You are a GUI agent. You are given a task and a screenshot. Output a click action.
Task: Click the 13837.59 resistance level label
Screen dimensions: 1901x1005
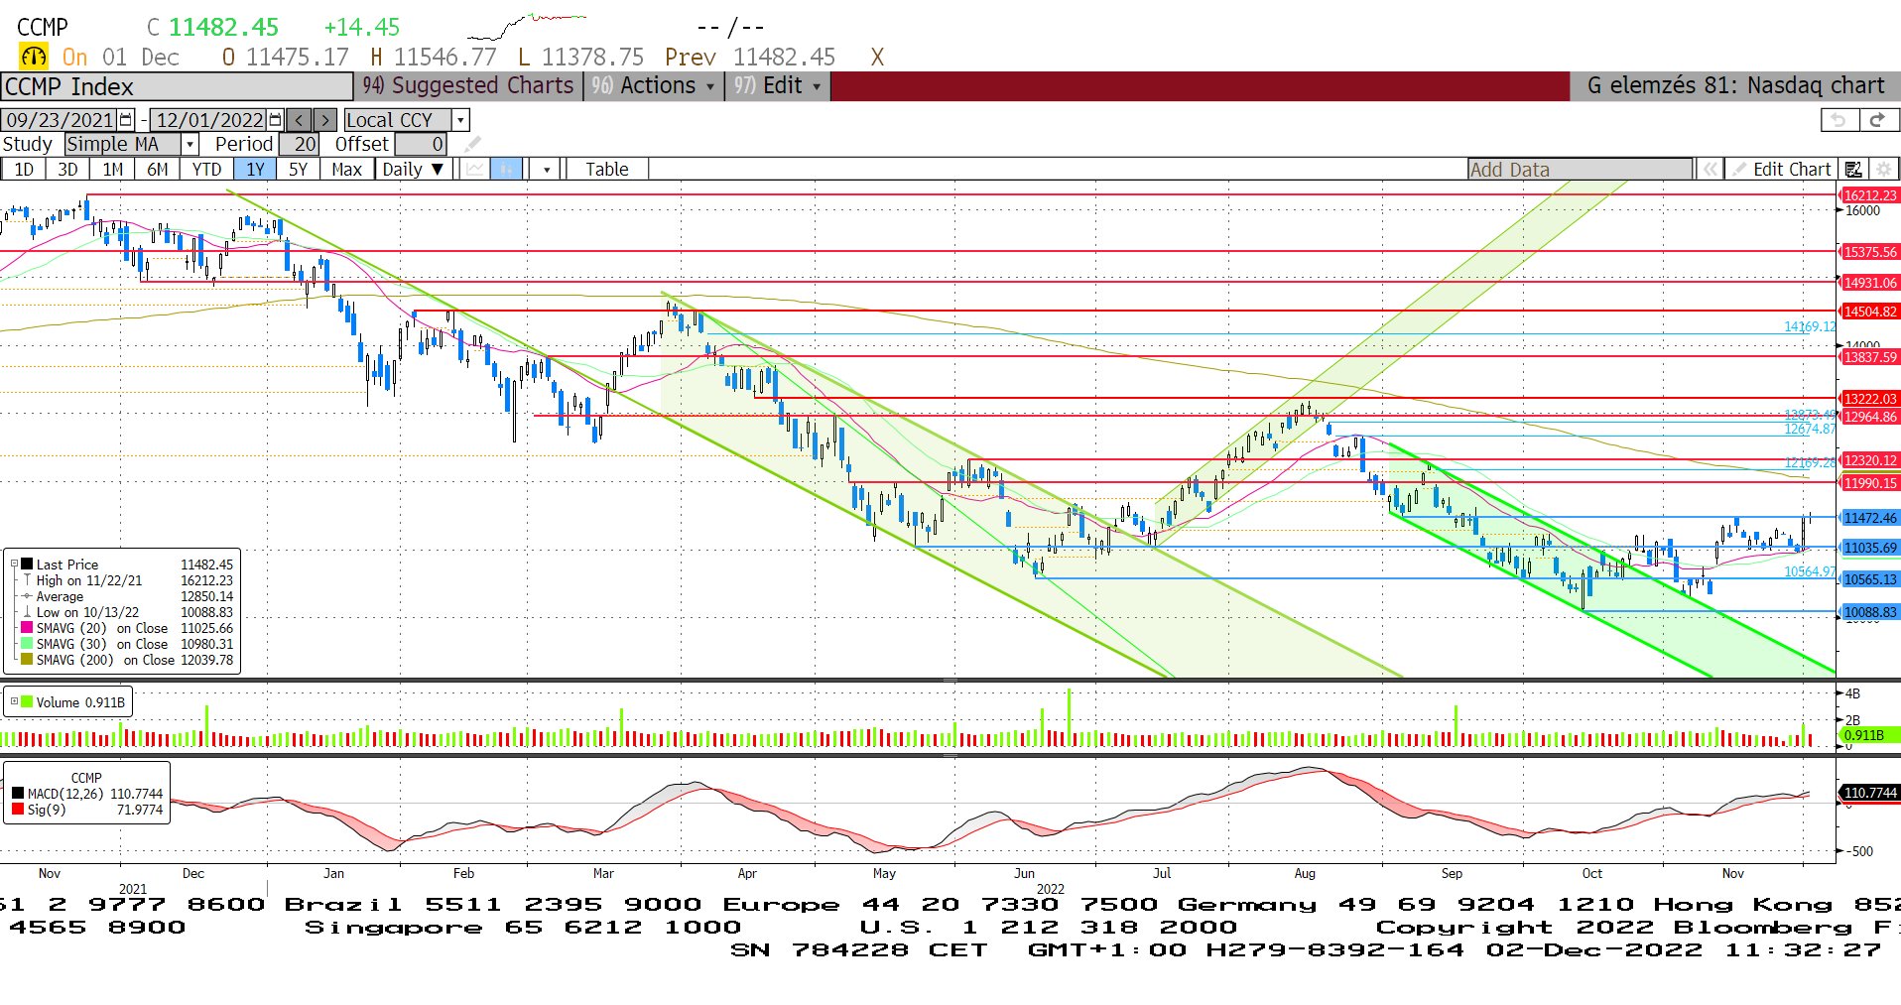pos(1870,357)
